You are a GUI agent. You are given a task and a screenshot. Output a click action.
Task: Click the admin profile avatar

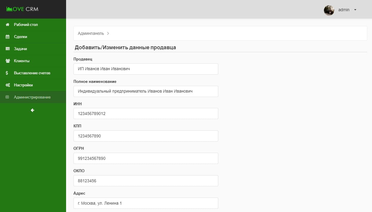329,10
